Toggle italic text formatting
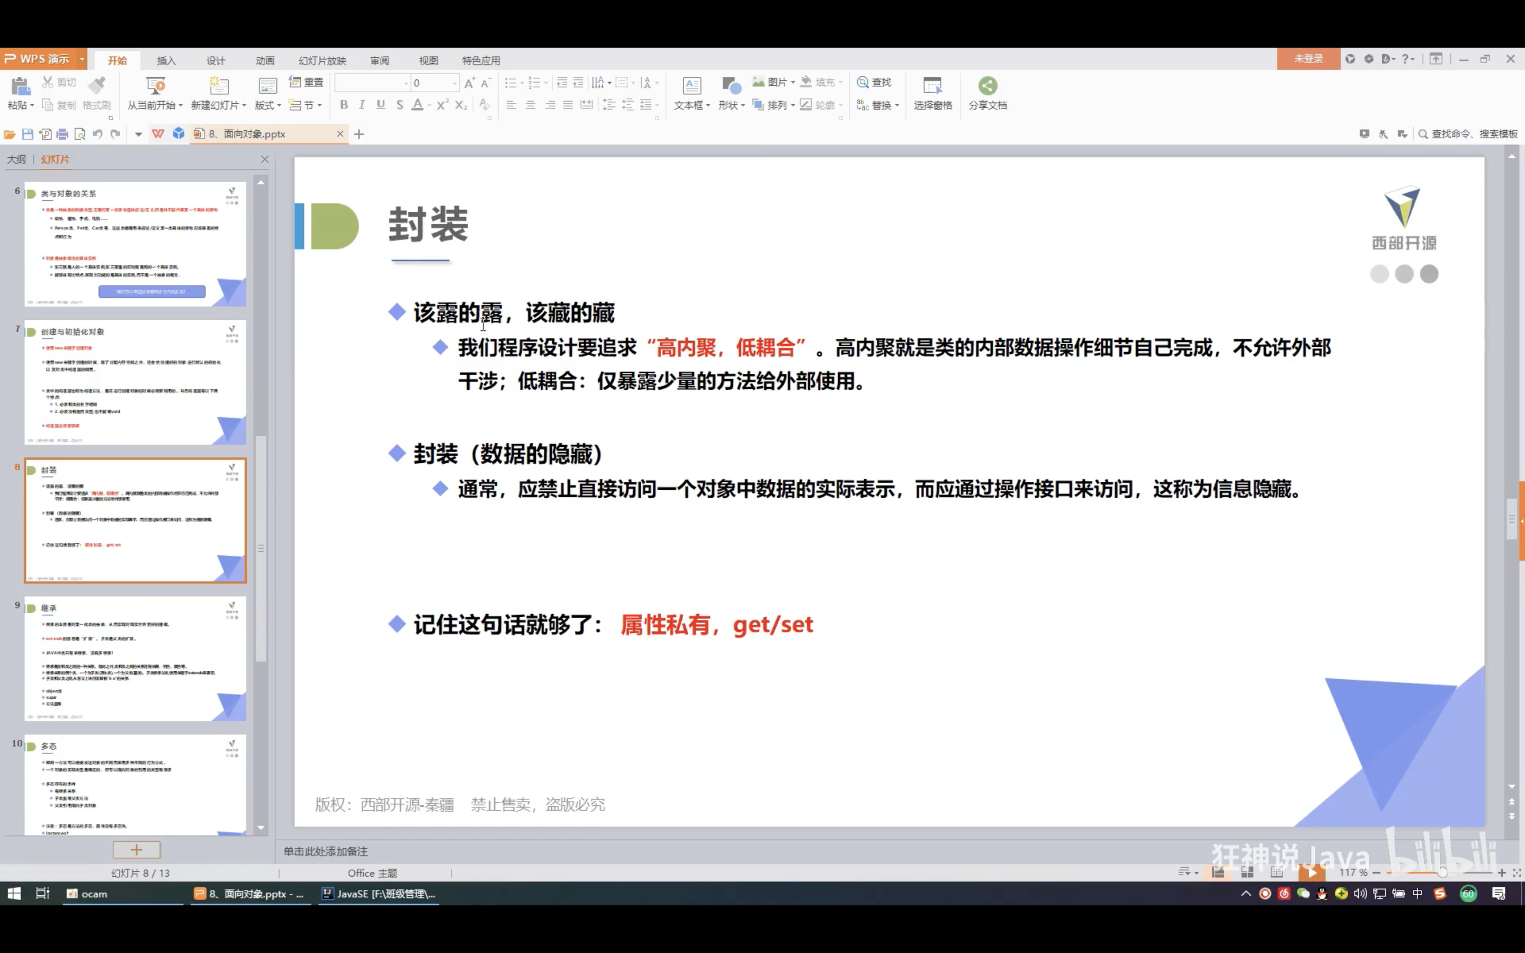Viewport: 1525px width, 953px height. [362, 105]
